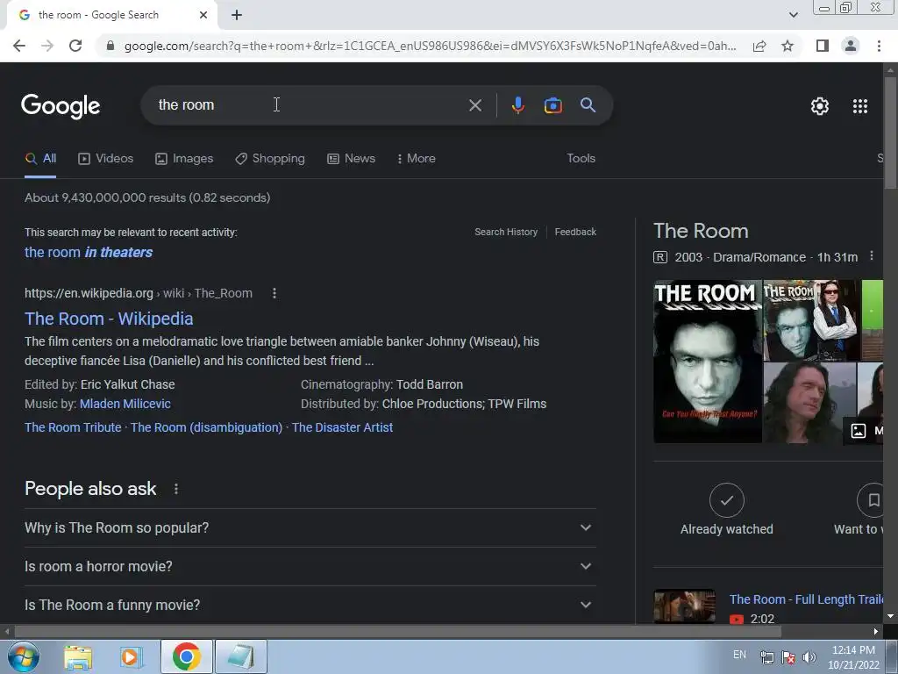Viewport: 898px width, 674px height.
Task: Expand 'Is The Room a funny movie?'
Action: 310,605
